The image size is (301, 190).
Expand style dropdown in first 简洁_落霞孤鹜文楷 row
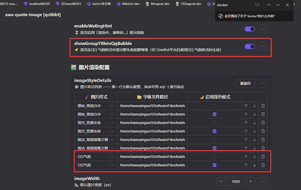click(x=96, y=140)
